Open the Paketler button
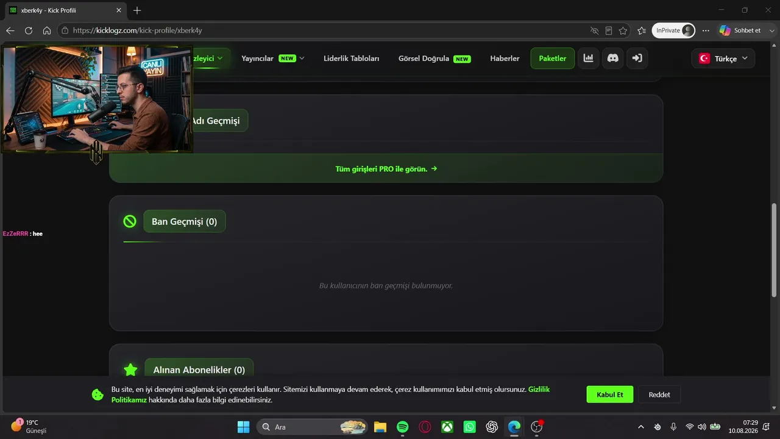This screenshot has width=780, height=439. 553,59
